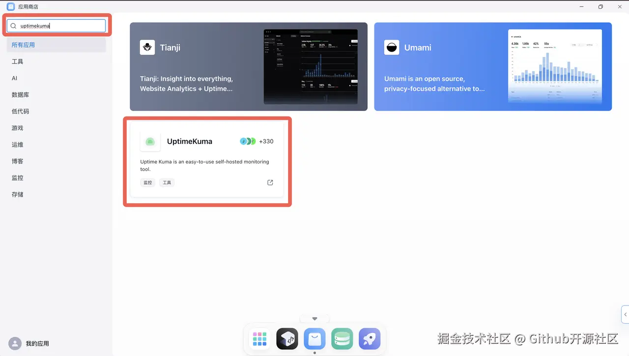The width and height of the screenshot is (629, 356).
Task: Open the 低代码 category
Action: (57, 111)
